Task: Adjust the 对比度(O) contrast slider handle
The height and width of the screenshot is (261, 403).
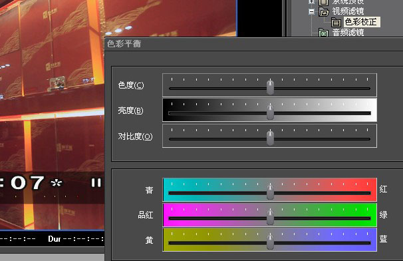Action: [x=270, y=138]
